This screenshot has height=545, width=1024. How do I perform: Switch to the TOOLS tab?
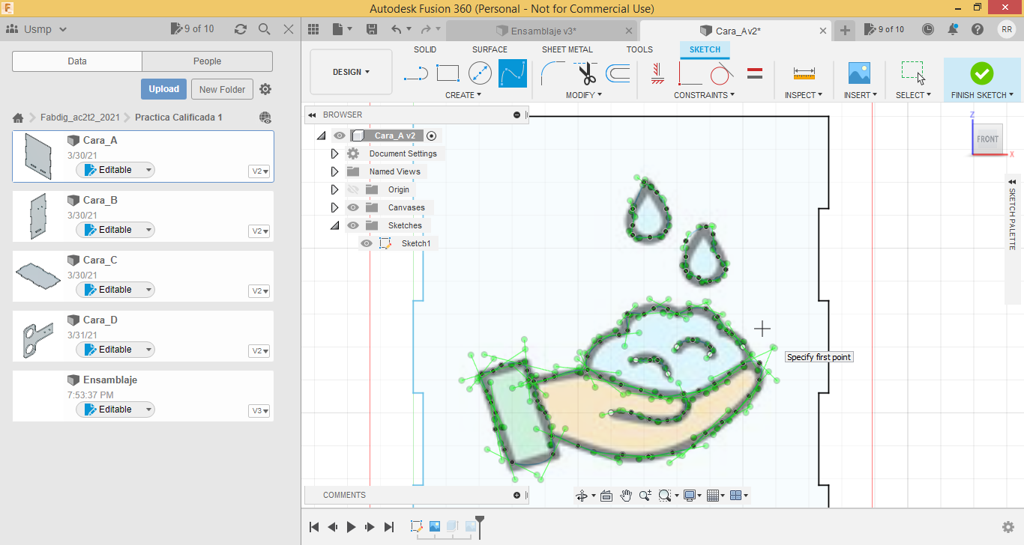639,49
